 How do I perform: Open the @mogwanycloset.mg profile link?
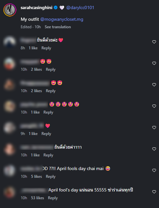click(x=62, y=19)
